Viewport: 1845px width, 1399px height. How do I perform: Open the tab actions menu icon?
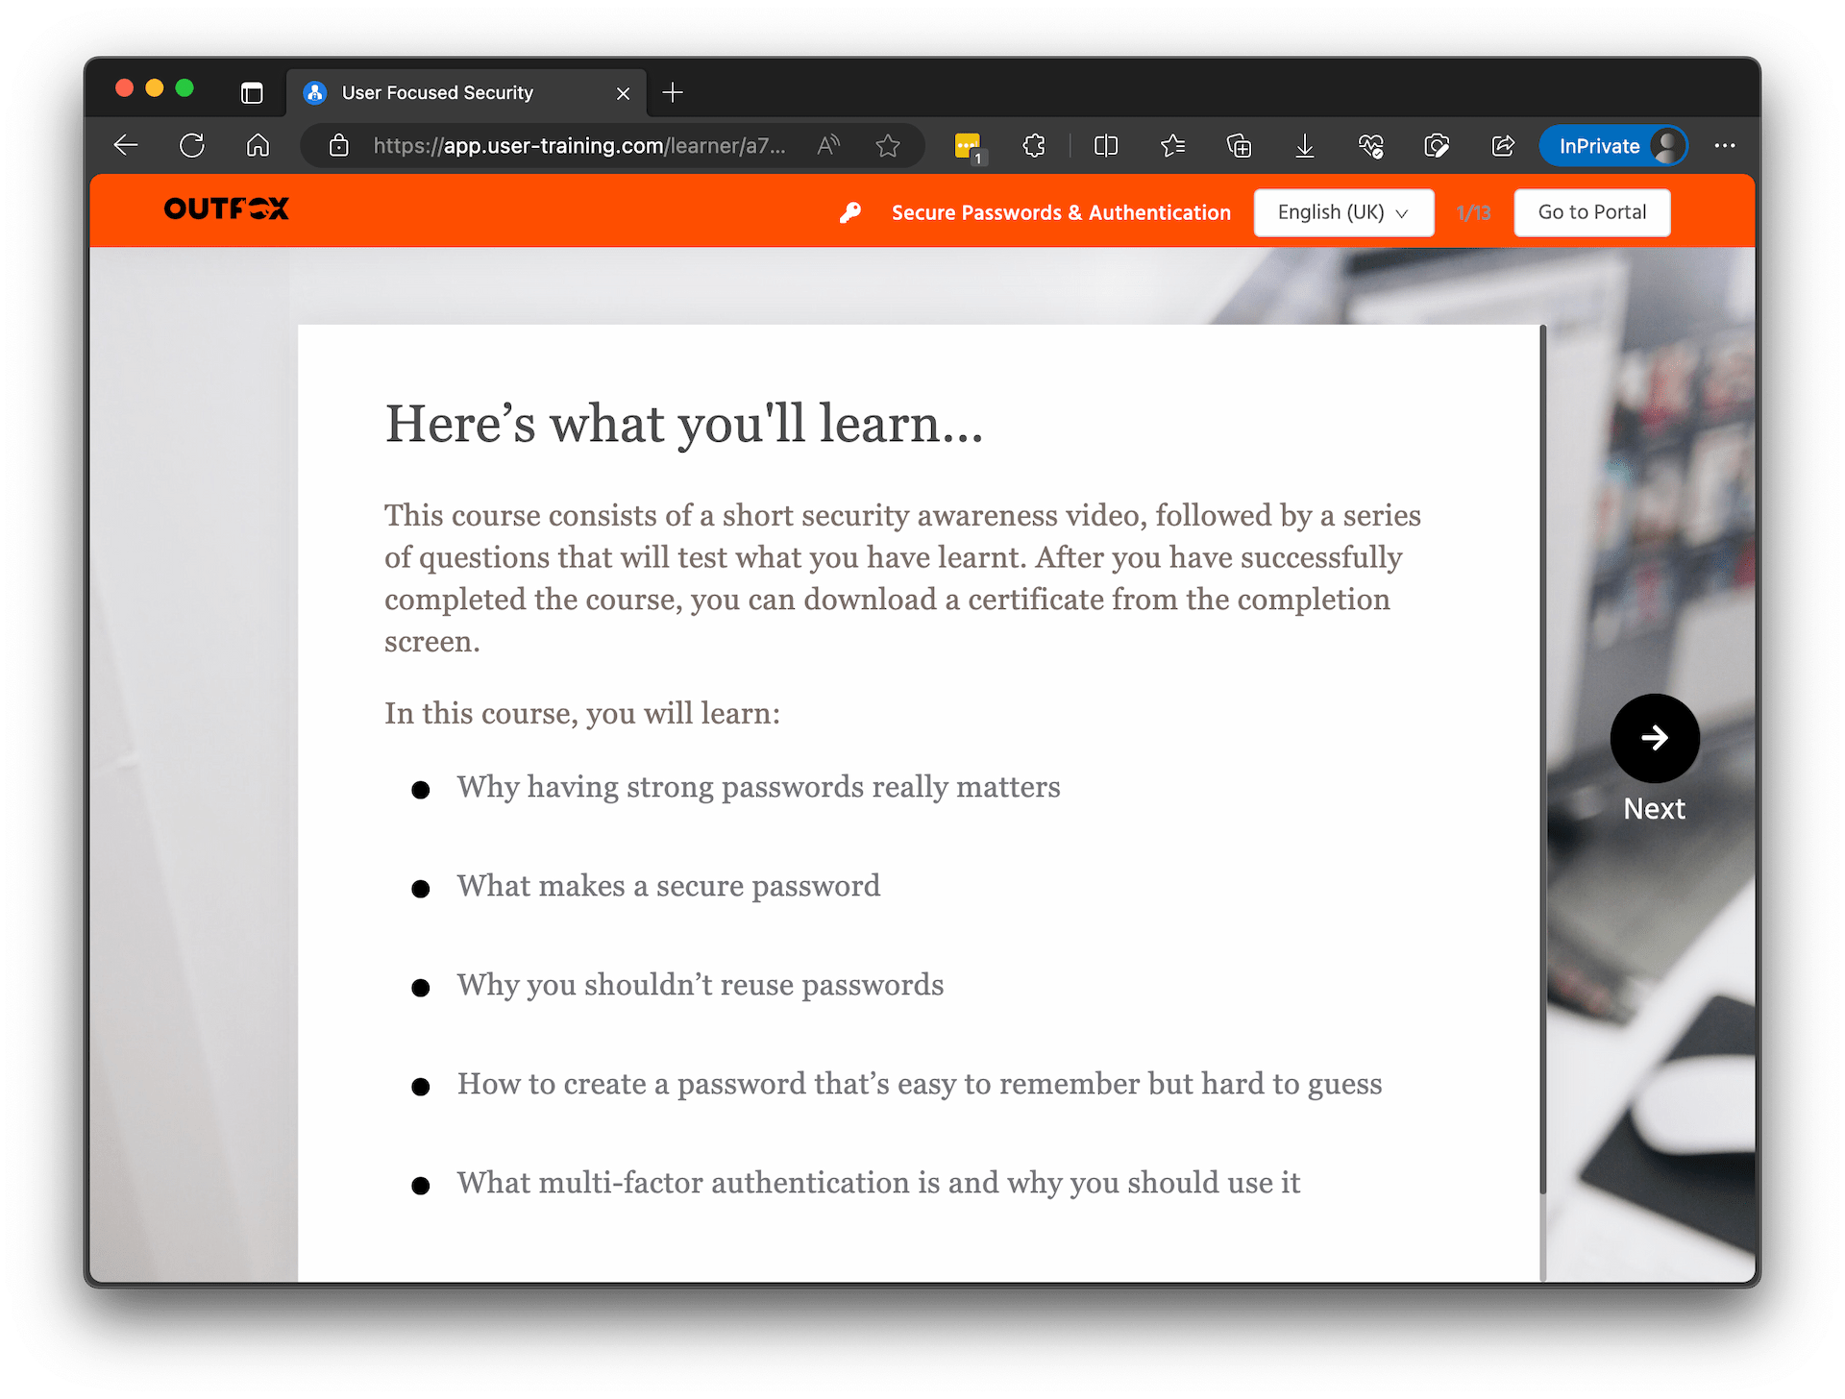coord(252,93)
